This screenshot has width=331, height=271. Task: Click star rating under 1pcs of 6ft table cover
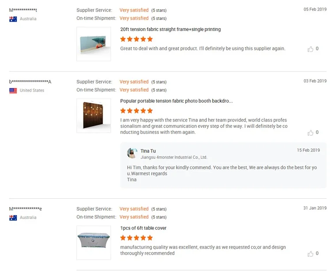(x=136, y=238)
